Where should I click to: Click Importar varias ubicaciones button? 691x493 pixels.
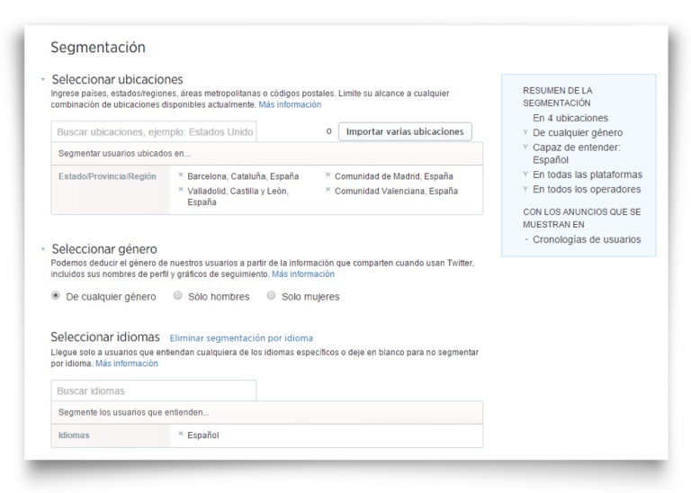point(405,131)
